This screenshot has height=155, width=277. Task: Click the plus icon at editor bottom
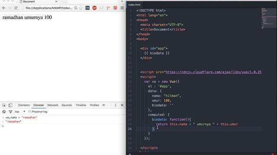point(130,154)
